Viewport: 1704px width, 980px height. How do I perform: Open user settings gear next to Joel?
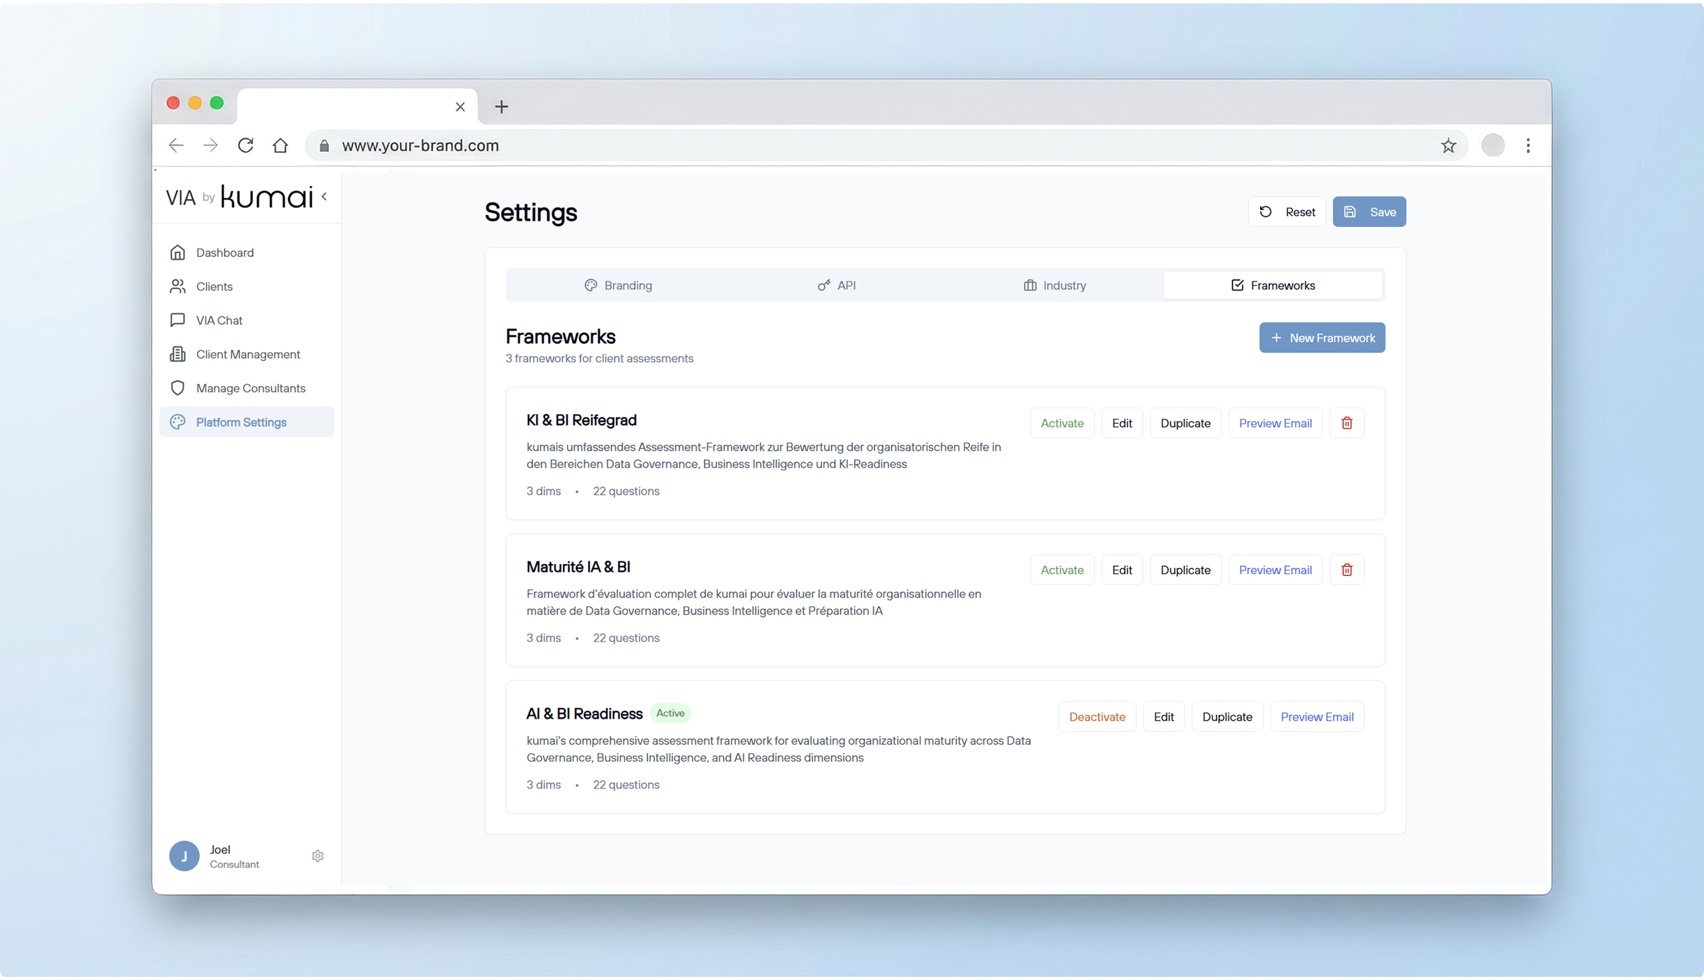tap(318, 856)
